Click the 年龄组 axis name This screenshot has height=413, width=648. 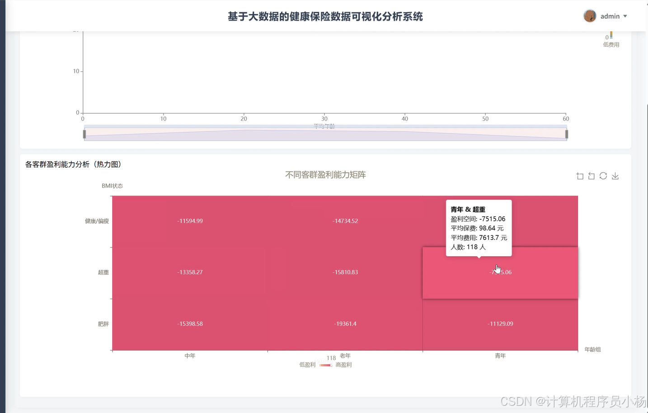(592, 349)
